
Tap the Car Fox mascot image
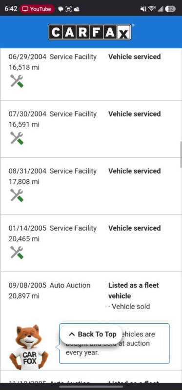coord(29,347)
